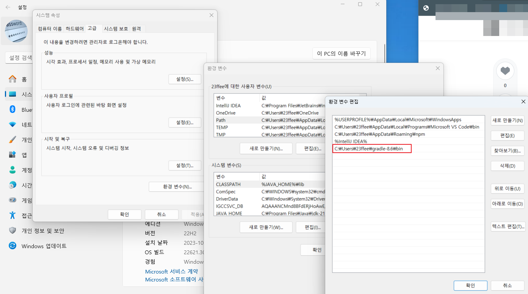Click 취소 in 환경 변수 편집 dialog
Viewport: 528px width, 294px height.
pos(508,286)
